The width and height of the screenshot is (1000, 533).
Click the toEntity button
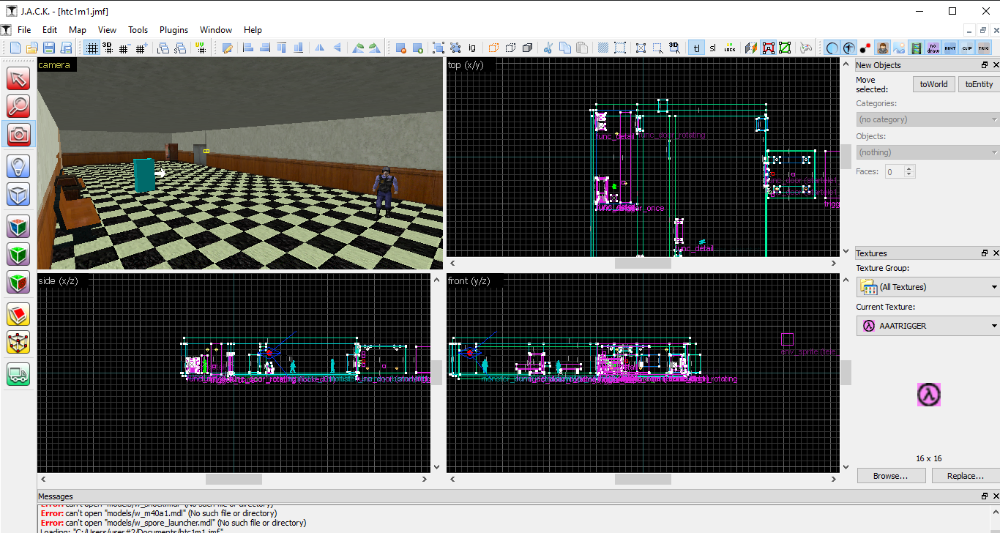click(979, 84)
